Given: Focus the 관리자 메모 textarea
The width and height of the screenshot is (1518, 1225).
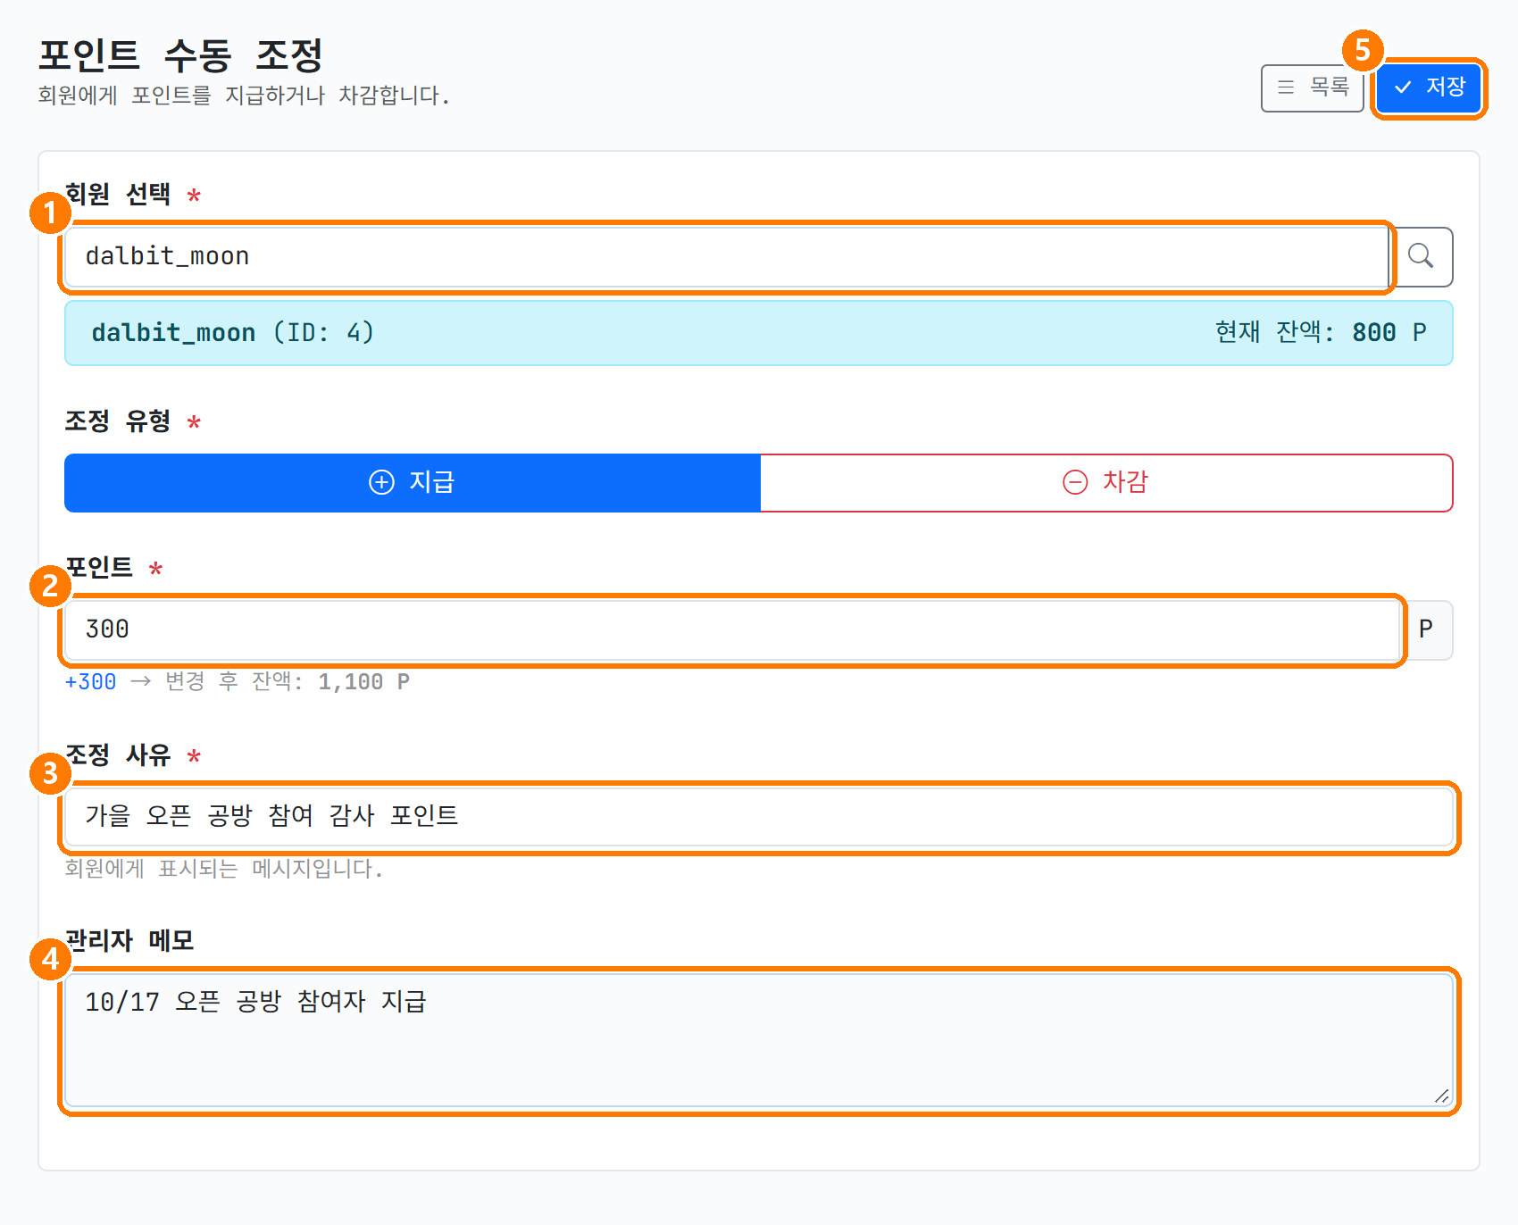Looking at the screenshot, I should point(759,1041).
